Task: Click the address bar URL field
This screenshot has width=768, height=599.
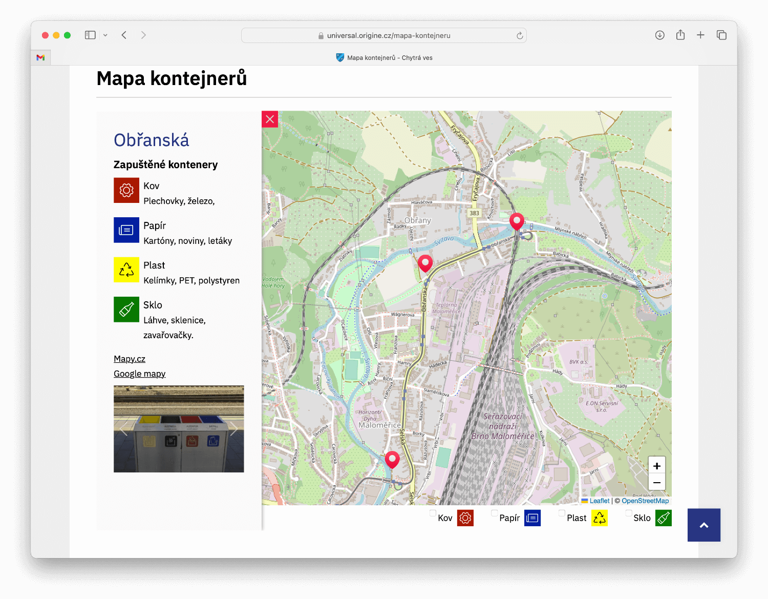Action: pyautogui.click(x=384, y=35)
